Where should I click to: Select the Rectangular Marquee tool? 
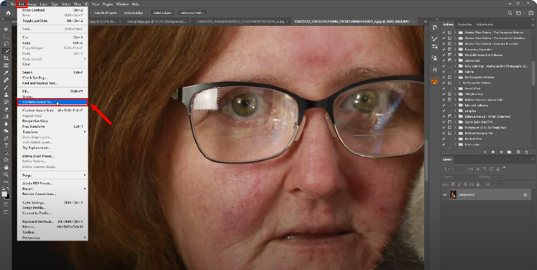tap(6, 37)
